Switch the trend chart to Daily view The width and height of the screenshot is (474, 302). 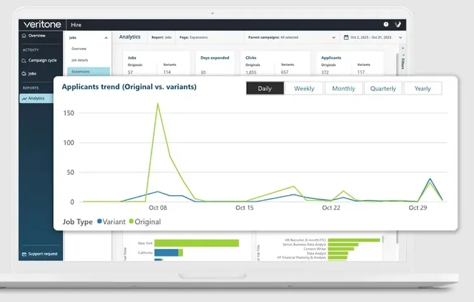tap(265, 88)
